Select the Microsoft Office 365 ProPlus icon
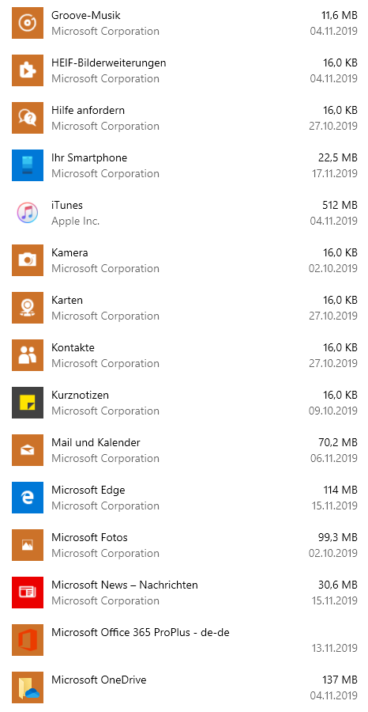The width and height of the screenshot is (368, 712). (28, 640)
